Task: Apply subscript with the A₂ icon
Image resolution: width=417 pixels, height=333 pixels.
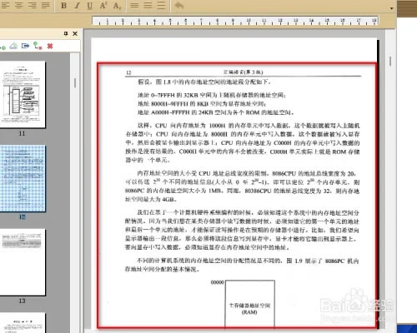Action: tap(117, 6)
